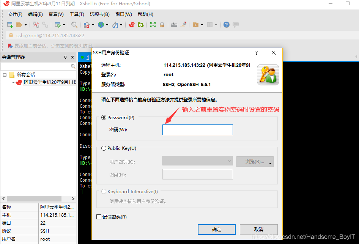Screen dimensions: 359x244
Task: Click the 密码(W) password input field
Action: [198, 130]
